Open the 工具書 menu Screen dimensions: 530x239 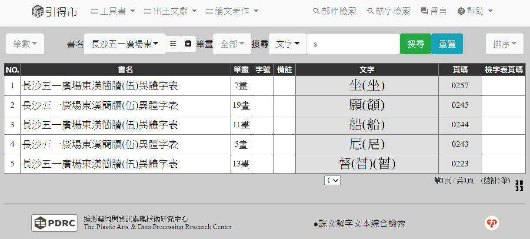coord(113,11)
